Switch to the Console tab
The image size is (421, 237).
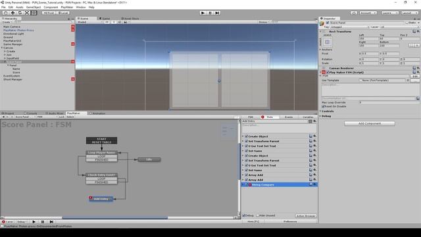30,113
